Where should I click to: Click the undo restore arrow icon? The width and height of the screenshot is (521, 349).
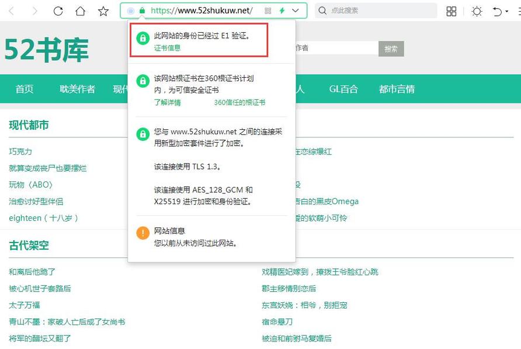(x=497, y=12)
